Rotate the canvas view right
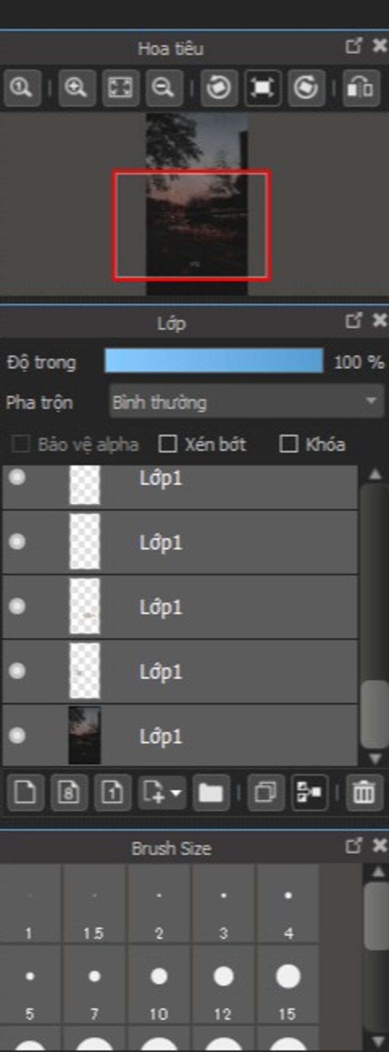The width and height of the screenshot is (389, 1052). point(306,88)
